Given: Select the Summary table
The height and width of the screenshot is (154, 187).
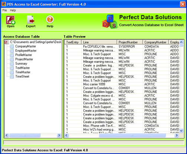Looking at the screenshot, I should (21, 63).
